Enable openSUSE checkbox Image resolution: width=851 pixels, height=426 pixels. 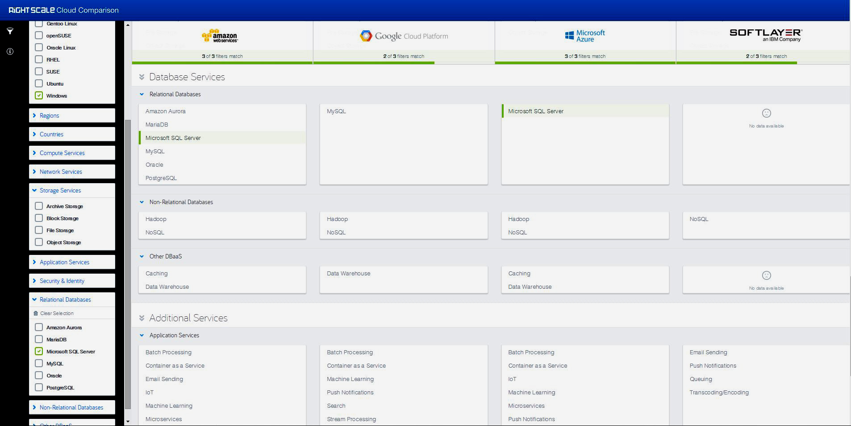39,35
